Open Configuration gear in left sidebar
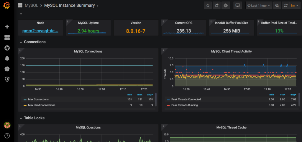The width and height of the screenshot is (302, 142). [7, 69]
